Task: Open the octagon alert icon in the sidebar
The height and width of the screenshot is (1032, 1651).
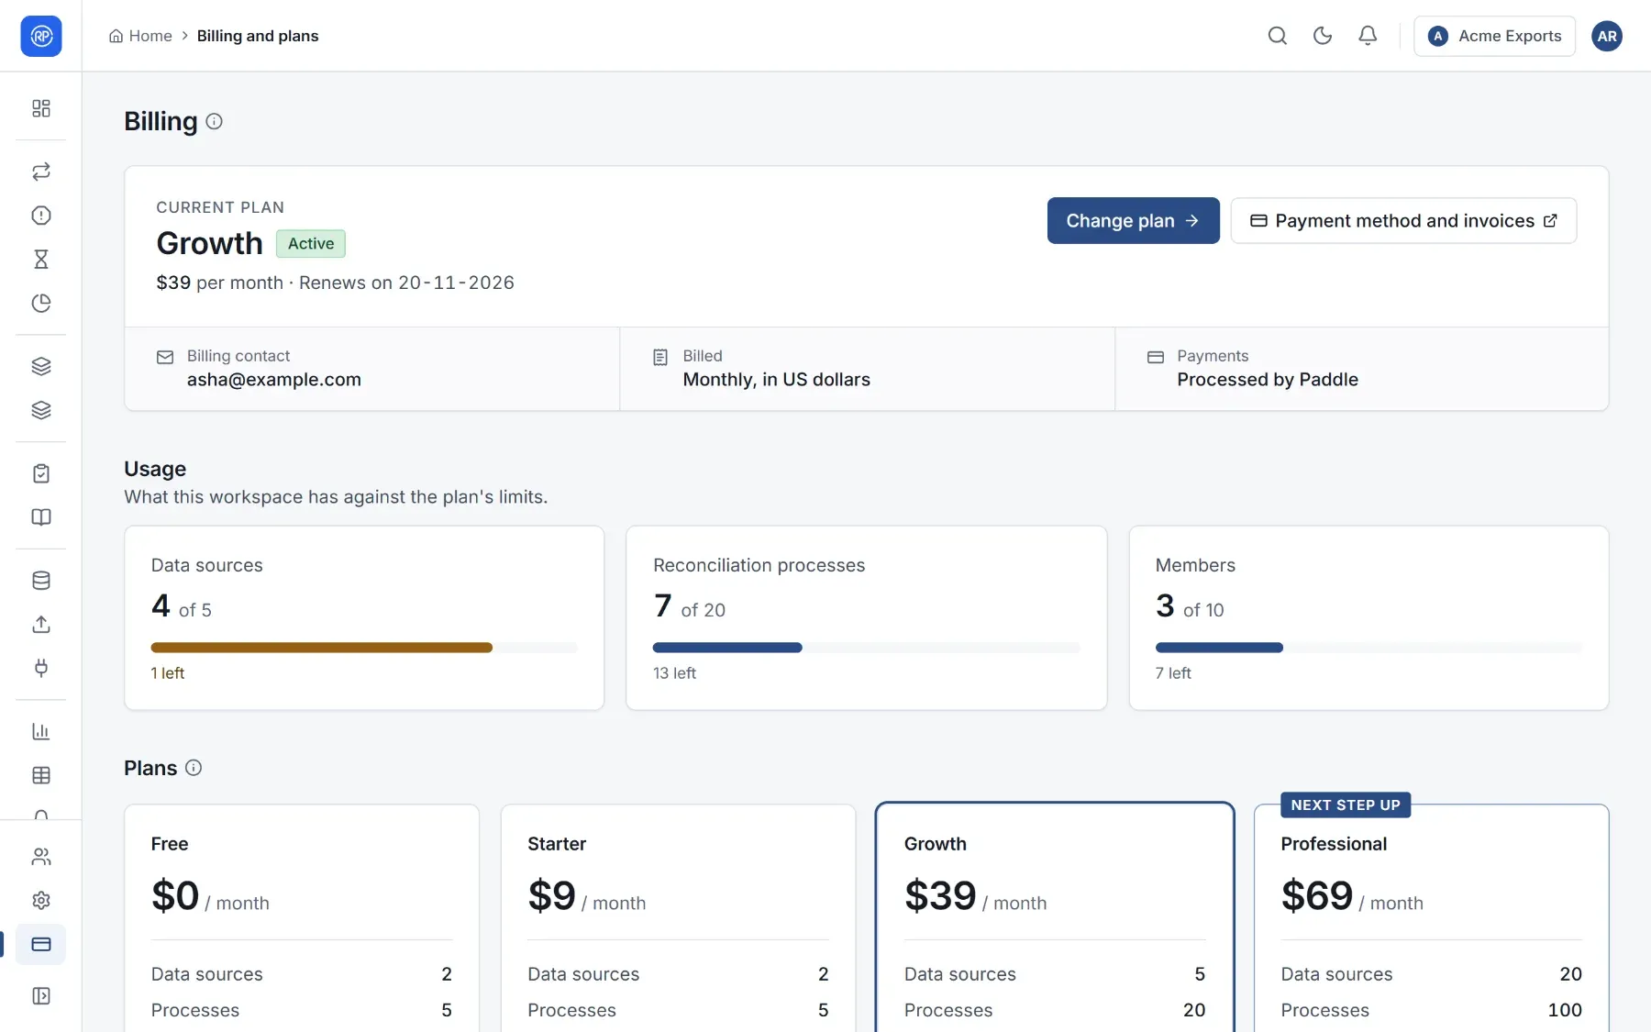Action: tap(41, 216)
